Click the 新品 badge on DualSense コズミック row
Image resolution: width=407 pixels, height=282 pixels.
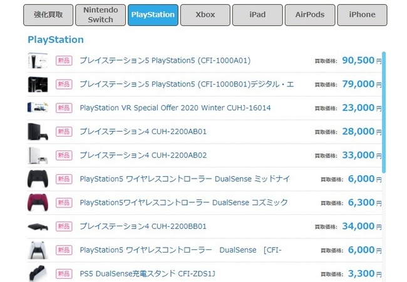64,202
